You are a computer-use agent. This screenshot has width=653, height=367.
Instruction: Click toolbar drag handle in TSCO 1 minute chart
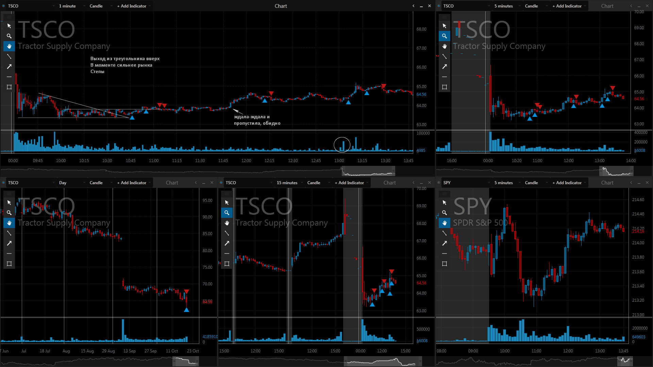[9, 17]
